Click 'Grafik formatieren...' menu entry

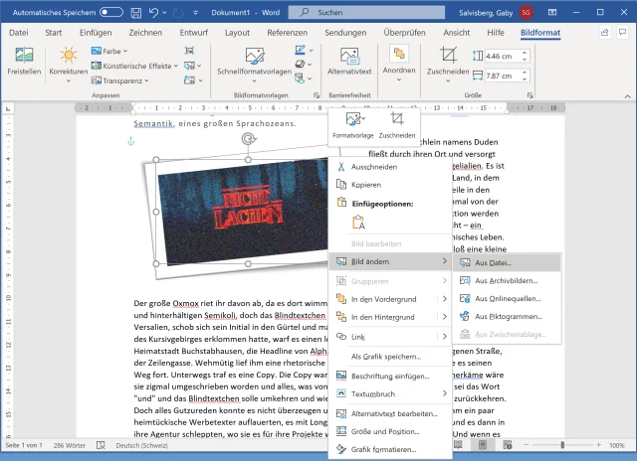[385, 449]
